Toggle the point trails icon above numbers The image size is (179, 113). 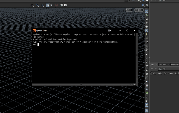point(147,62)
